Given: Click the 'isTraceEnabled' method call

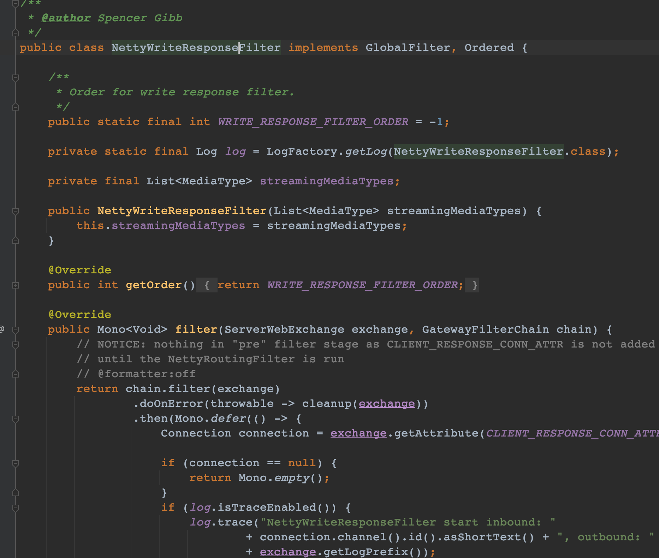Looking at the screenshot, I should pos(267,507).
